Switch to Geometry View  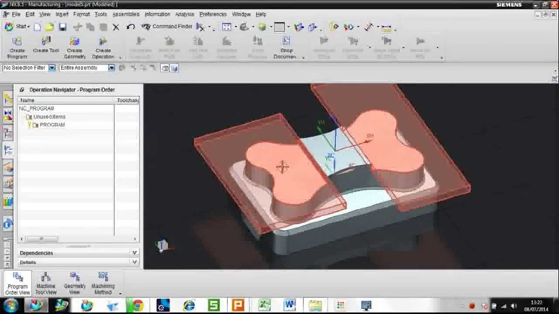75,283
